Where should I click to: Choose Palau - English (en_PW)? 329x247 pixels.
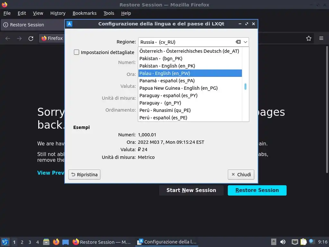pos(190,73)
